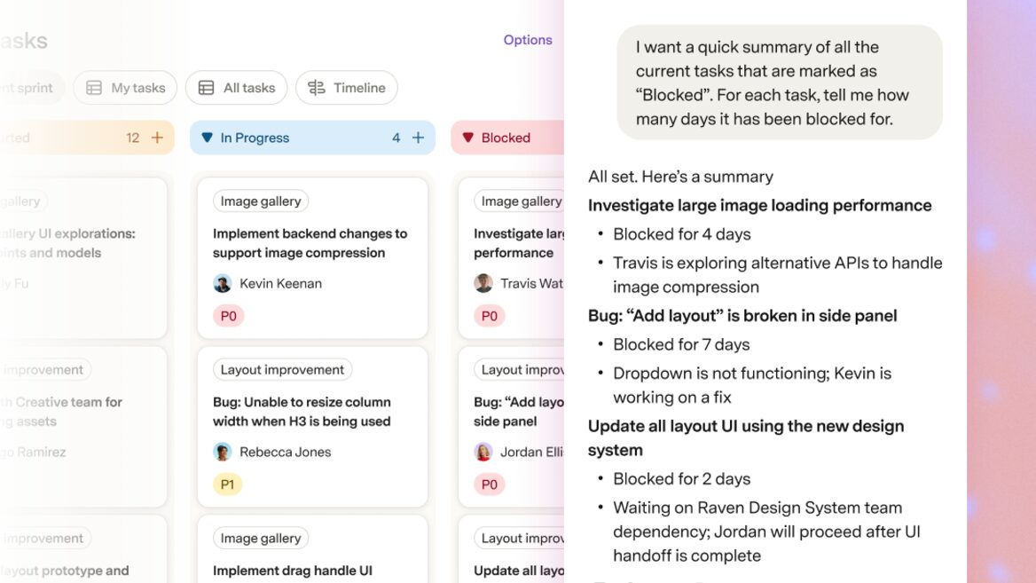Click the All tasks grid icon
Screen dimensions: 1036x583
pos(206,87)
